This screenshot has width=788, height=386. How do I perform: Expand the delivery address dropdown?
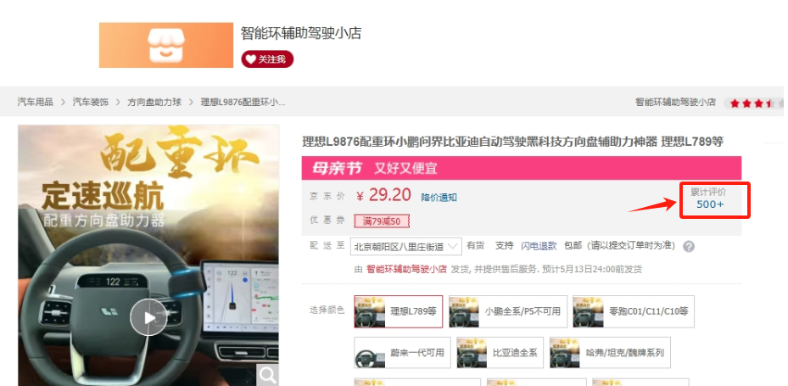click(x=407, y=246)
